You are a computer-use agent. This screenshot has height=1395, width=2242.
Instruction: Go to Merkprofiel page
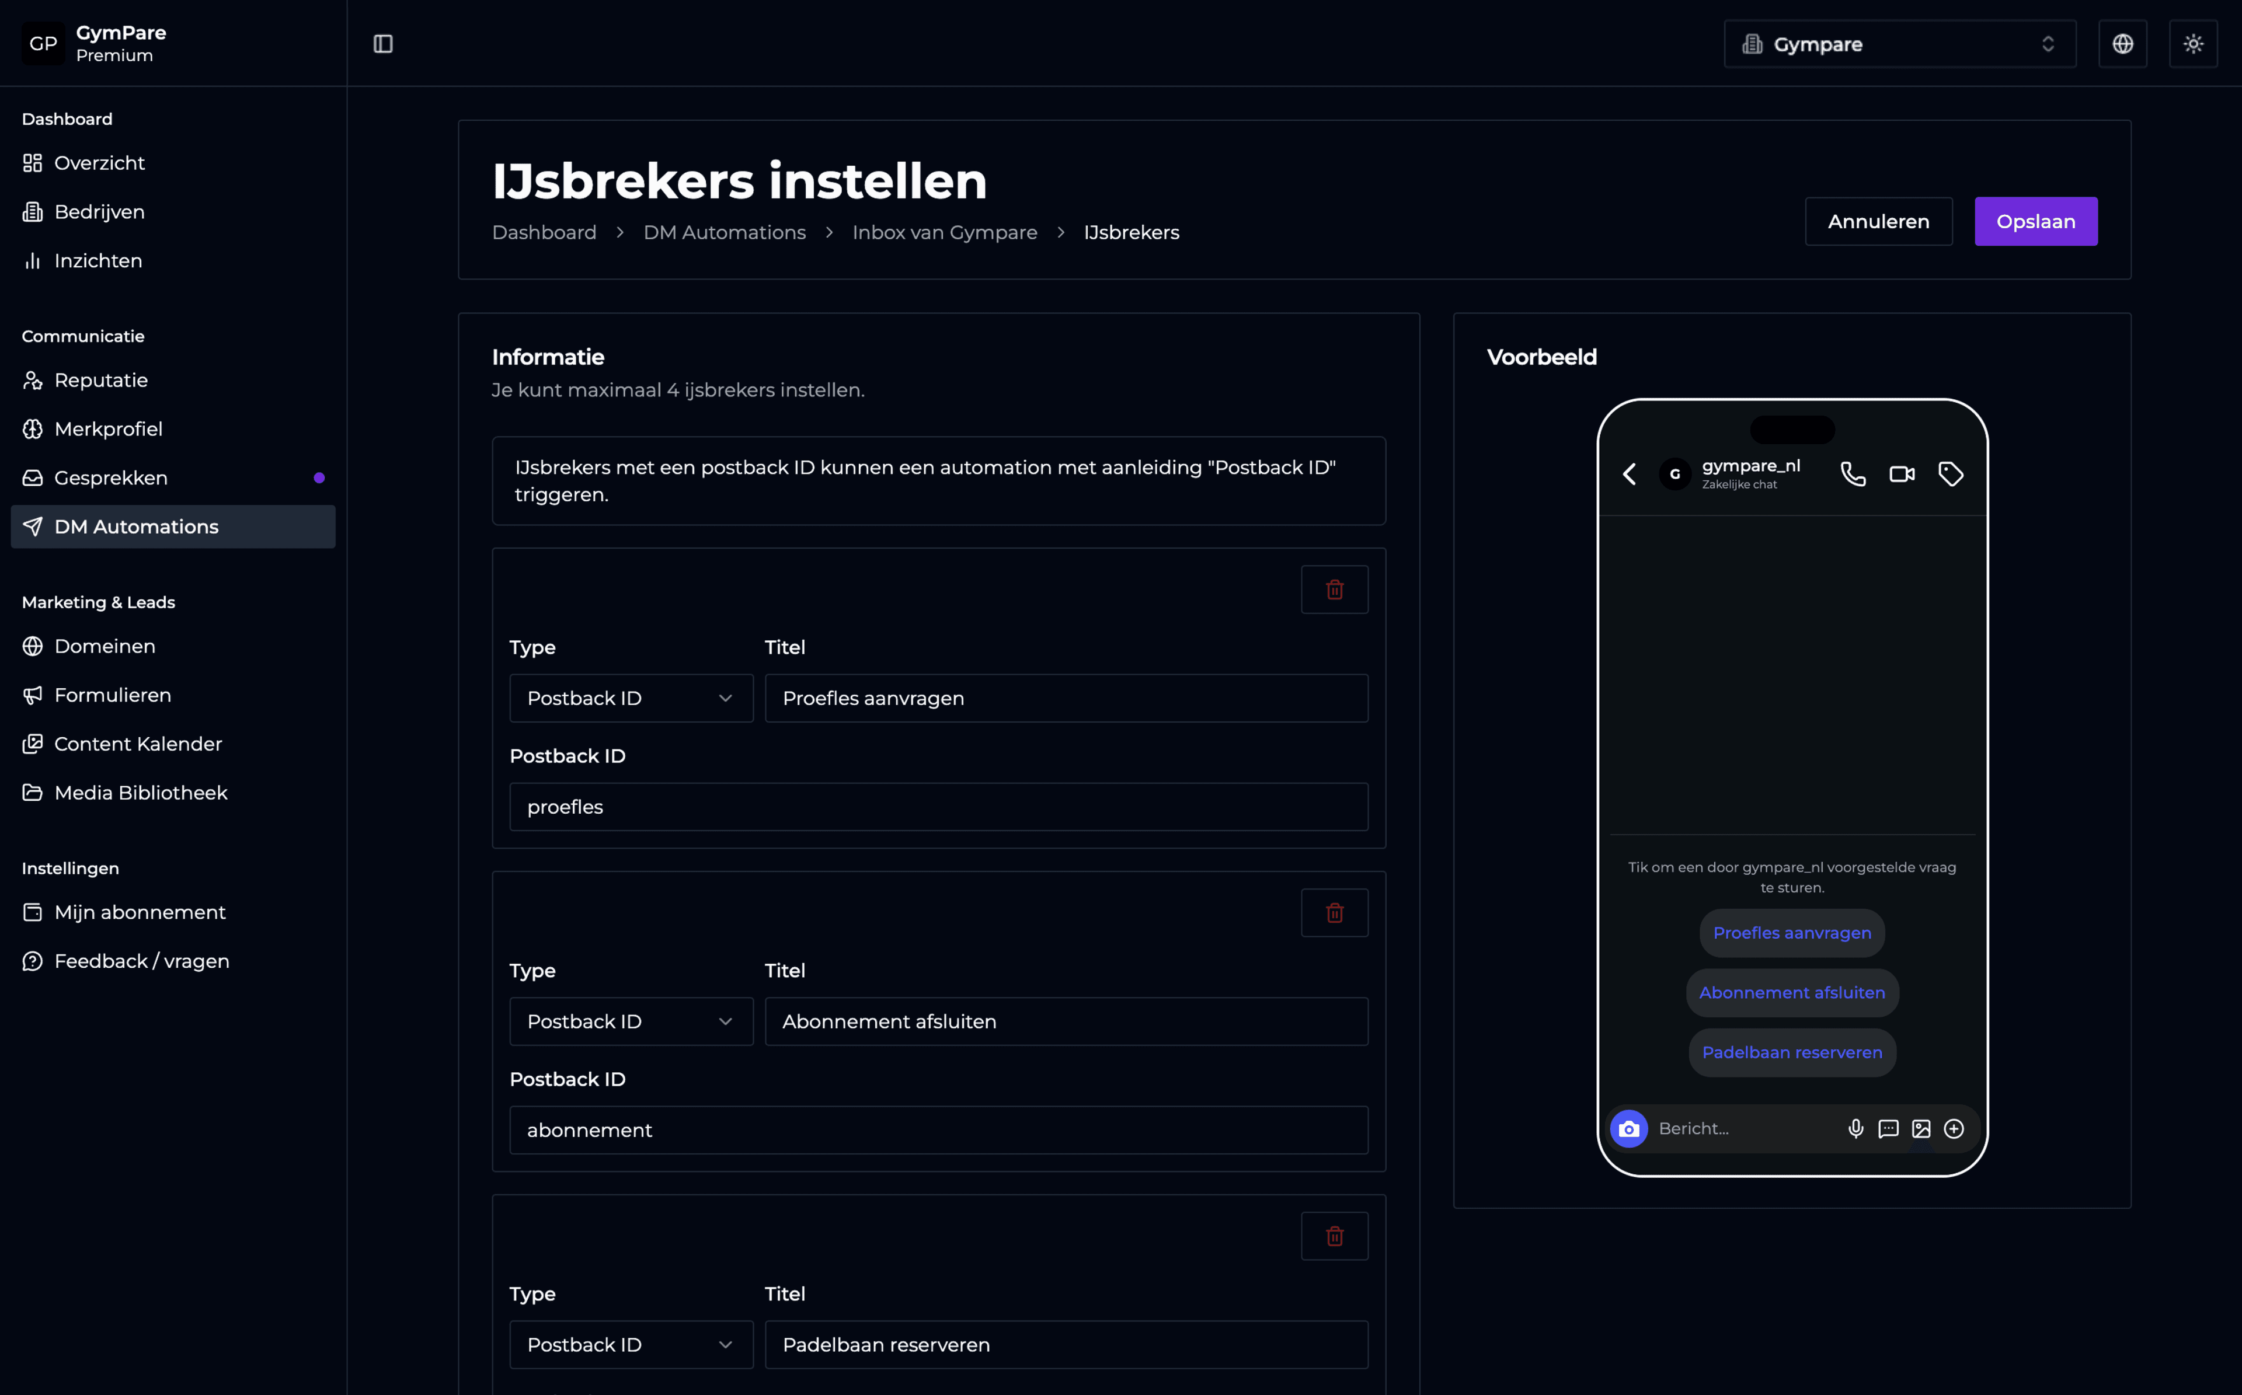point(173,429)
